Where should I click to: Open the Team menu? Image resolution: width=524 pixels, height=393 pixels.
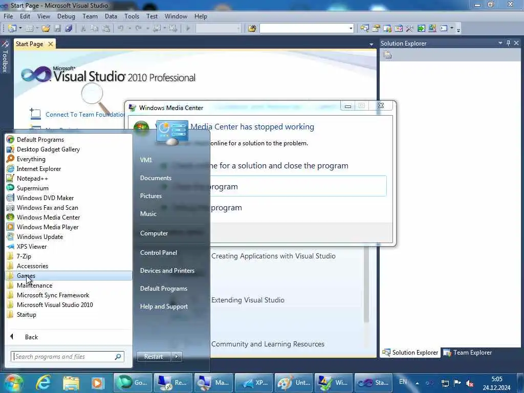(x=90, y=16)
